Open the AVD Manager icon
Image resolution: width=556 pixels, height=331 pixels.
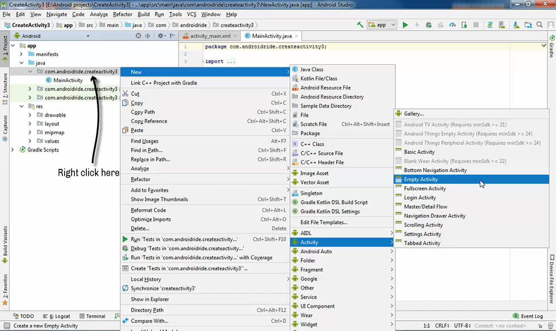[x=502, y=25]
